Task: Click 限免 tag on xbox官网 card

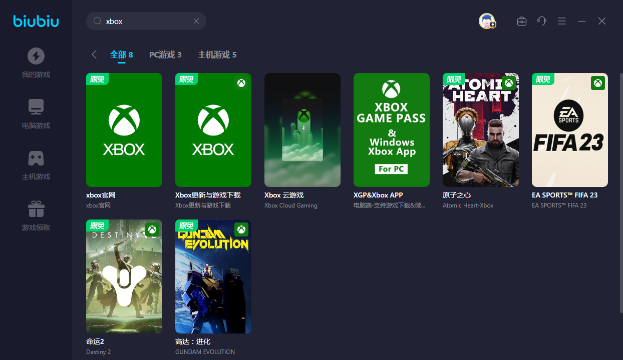Action: (97, 79)
